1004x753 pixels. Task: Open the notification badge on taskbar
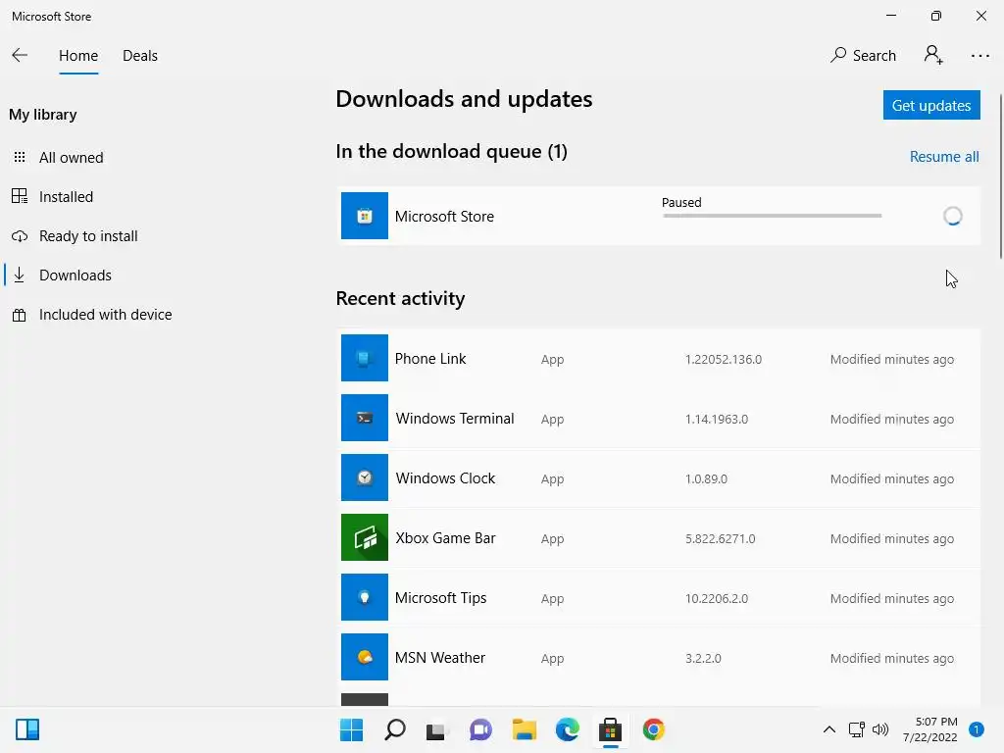[977, 729]
